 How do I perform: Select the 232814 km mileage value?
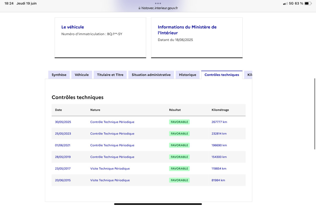219,134
